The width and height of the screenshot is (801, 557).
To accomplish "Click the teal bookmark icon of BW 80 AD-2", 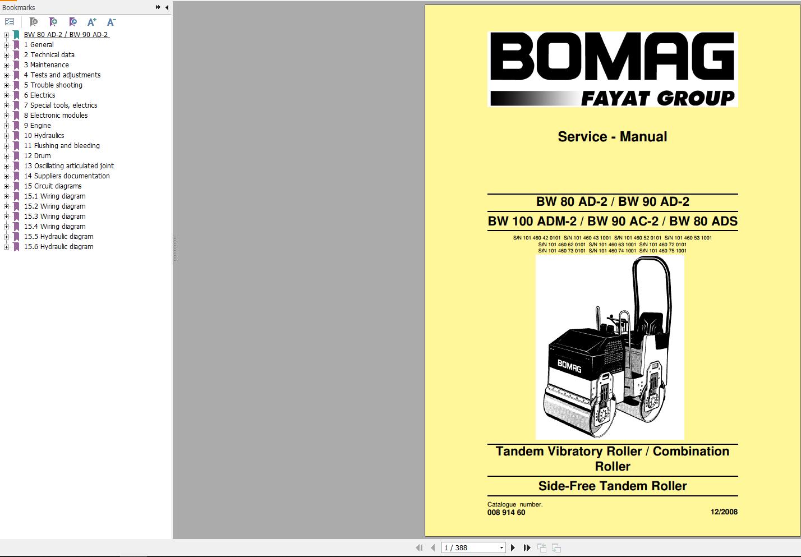I will 16,35.
